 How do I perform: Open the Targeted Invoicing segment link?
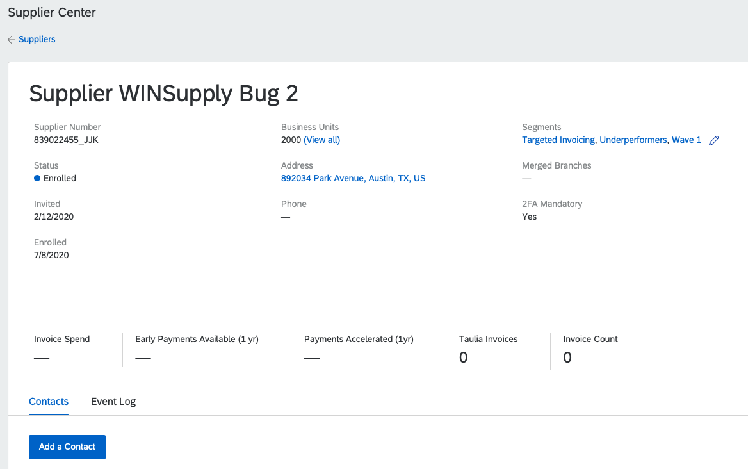pyautogui.click(x=558, y=140)
